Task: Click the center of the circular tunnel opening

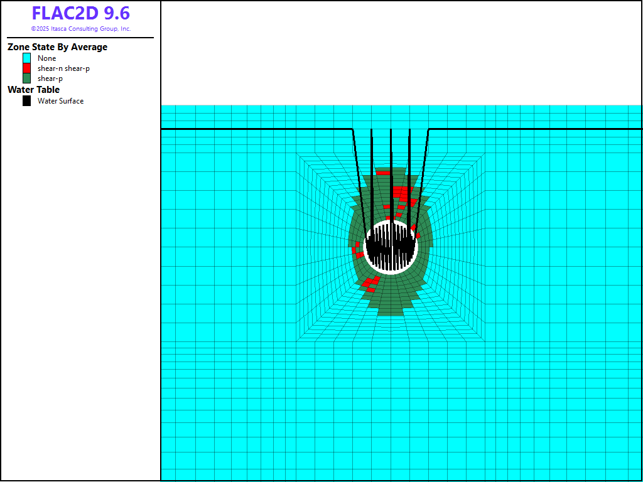Action: coord(391,247)
